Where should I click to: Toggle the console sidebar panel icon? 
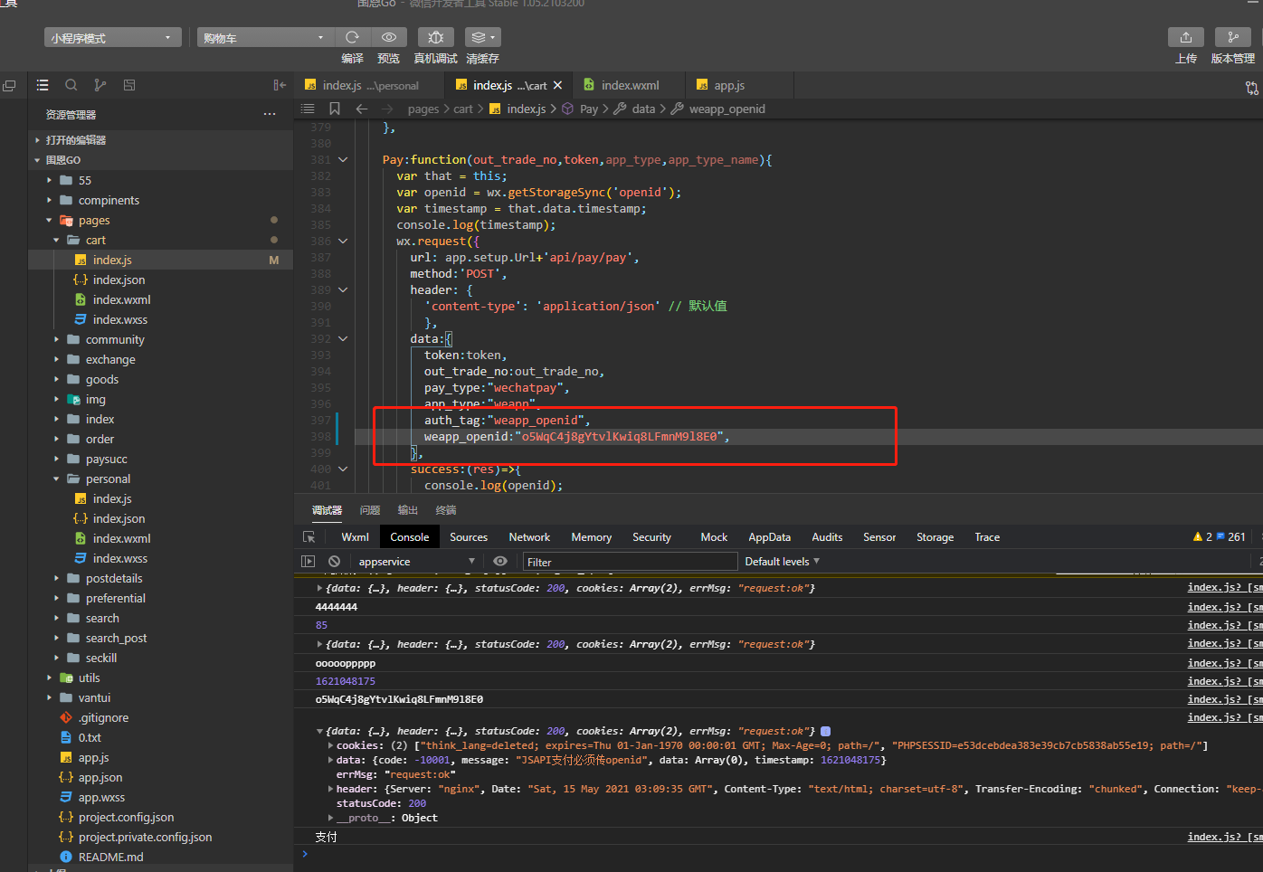point(309,562)
